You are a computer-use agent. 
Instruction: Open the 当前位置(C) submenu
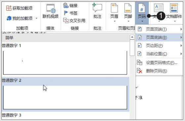(x=159, y=54)
